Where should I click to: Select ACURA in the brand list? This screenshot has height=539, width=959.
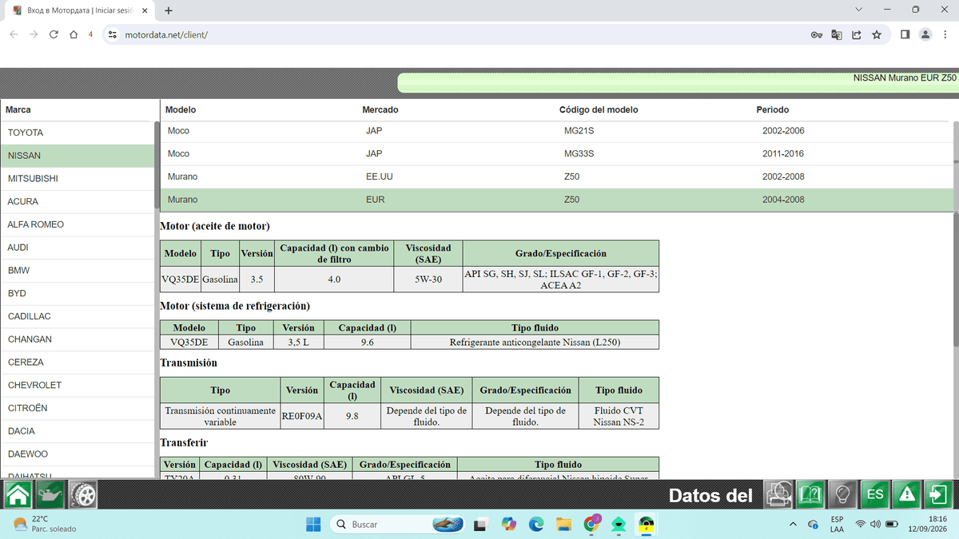pyautogui.click(x=77, y=202)
